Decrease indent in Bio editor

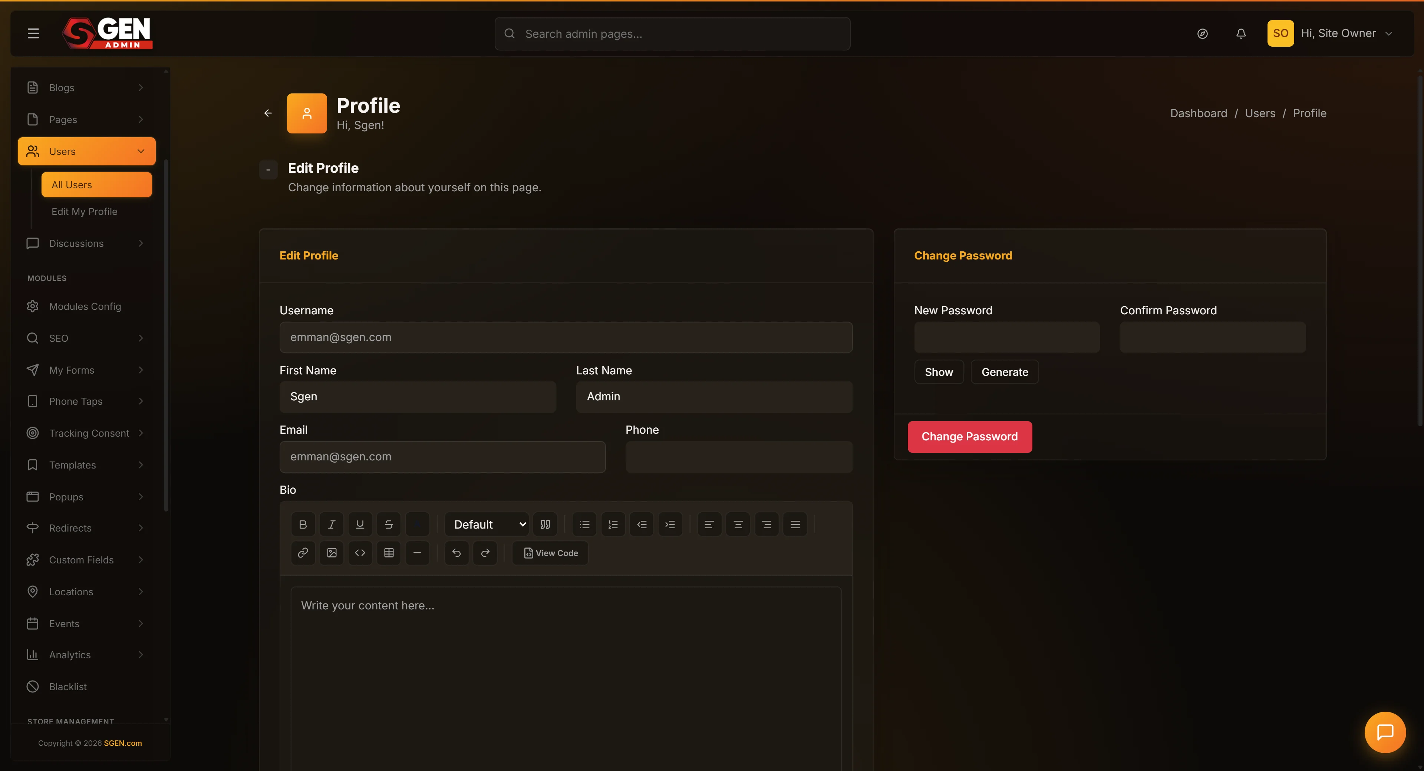coord(642,525)
